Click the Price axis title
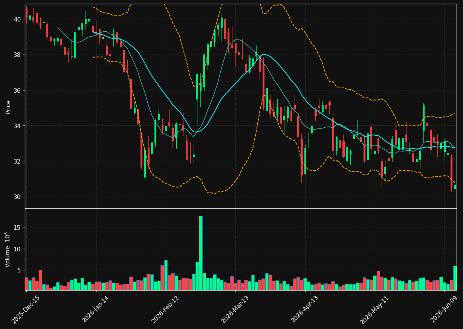463x329 pixels. [x=8, y=107]
